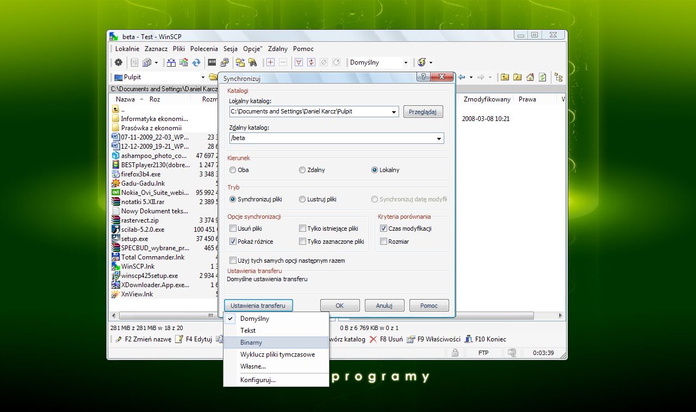Choose Tekst from transfer popup menu
Image resolution: width=696 pixels, height=412 pixels.
click(276, 331)
